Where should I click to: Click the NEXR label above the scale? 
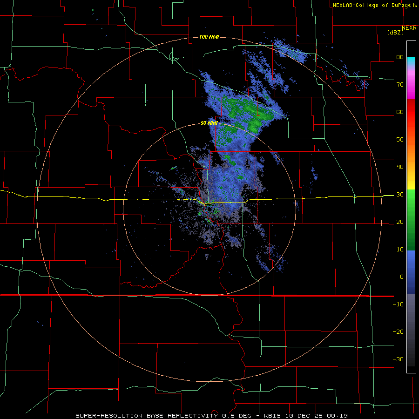pyautogui.click(x=409, y=28)
